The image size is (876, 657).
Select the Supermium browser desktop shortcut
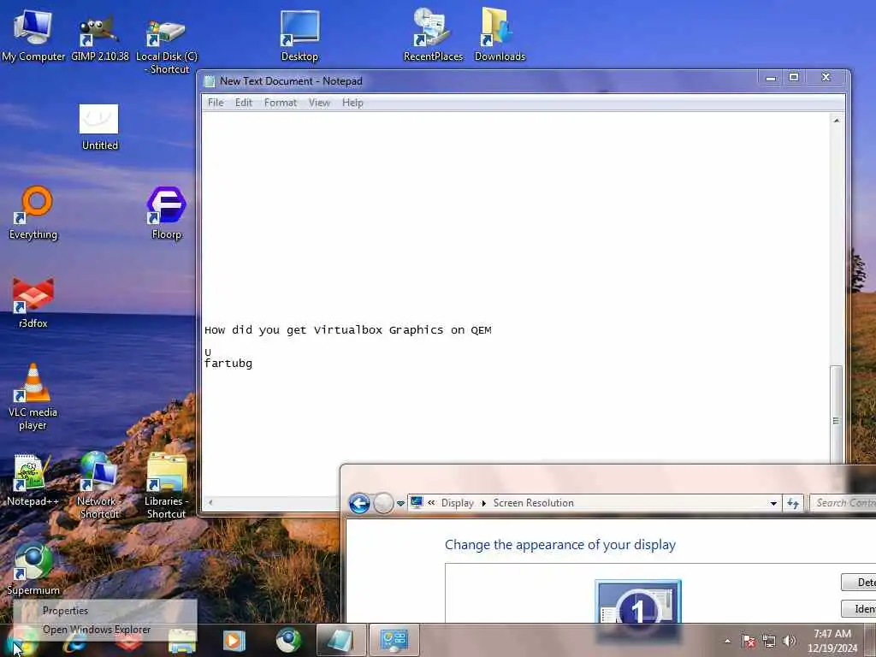pyautogui.click(x=33, y=569)
